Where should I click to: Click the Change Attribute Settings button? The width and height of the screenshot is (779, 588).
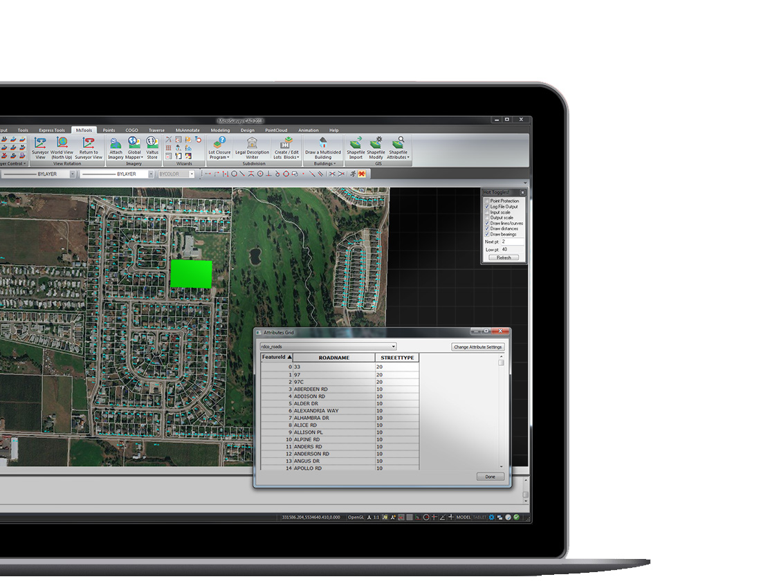478,347
